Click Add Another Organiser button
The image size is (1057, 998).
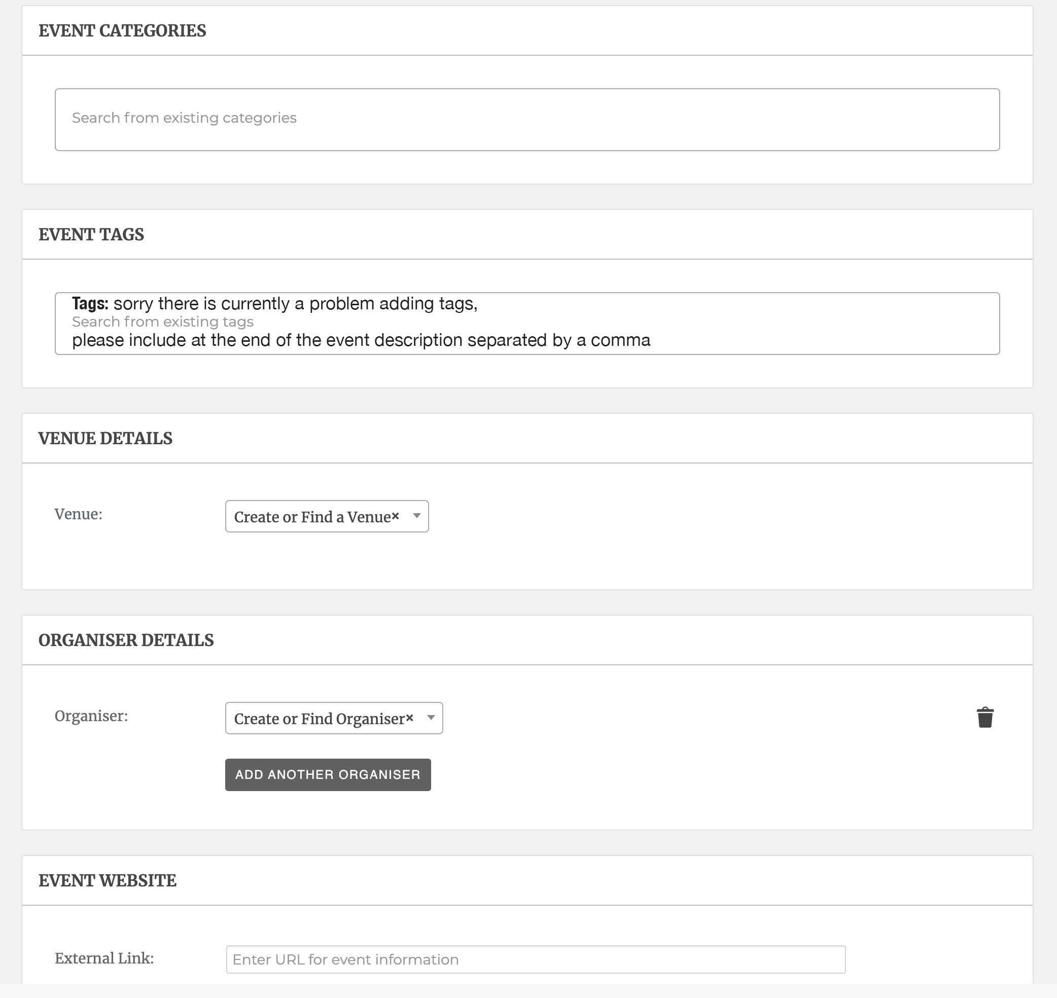(x=328, y=774)
